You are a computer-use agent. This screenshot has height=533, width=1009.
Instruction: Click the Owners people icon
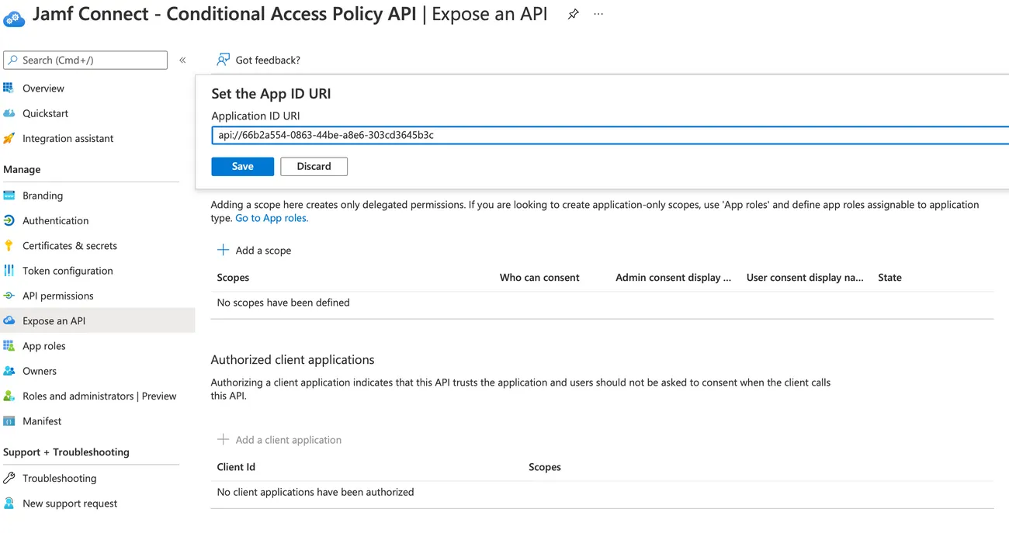tap(9, 371)
